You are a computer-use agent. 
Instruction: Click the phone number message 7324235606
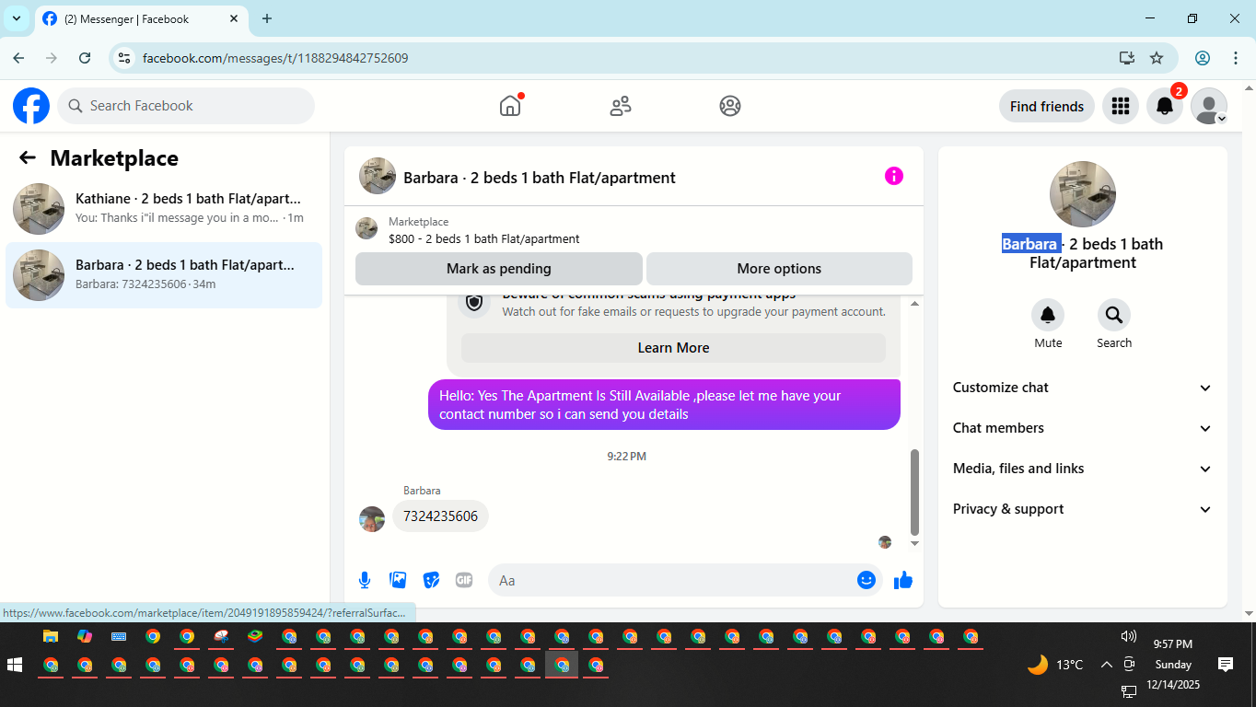coord(440,516)
